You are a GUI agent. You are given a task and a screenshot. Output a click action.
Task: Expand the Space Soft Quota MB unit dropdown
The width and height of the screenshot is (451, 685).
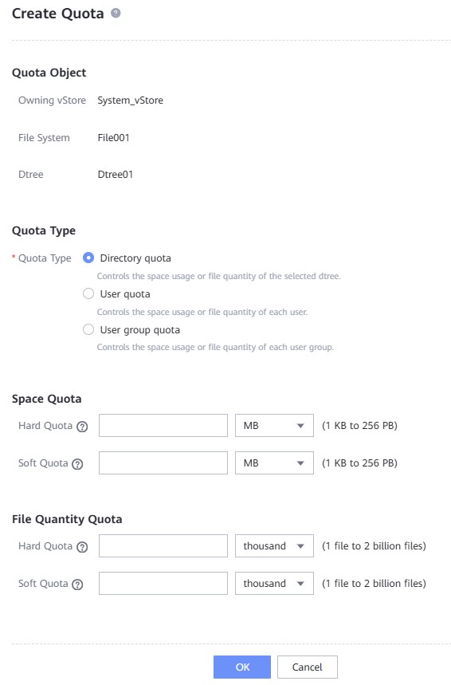tap(274, 463)
